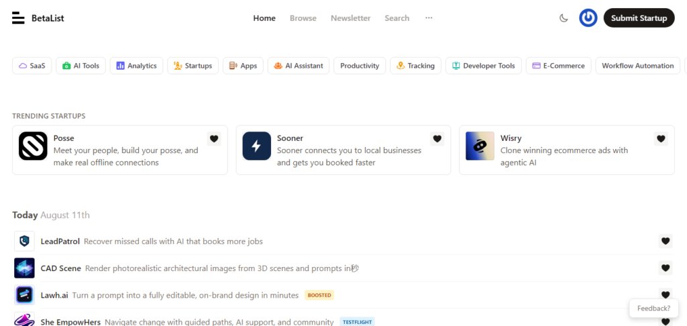Viewport: 687px width, 326px height.
Task: Click the Posse startup logo
Action: tap(33, 146)
